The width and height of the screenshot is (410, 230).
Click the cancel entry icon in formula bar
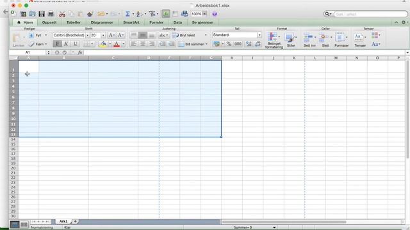click(57, 52)
